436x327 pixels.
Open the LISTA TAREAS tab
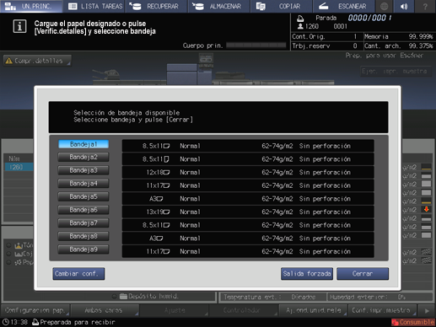94,6
